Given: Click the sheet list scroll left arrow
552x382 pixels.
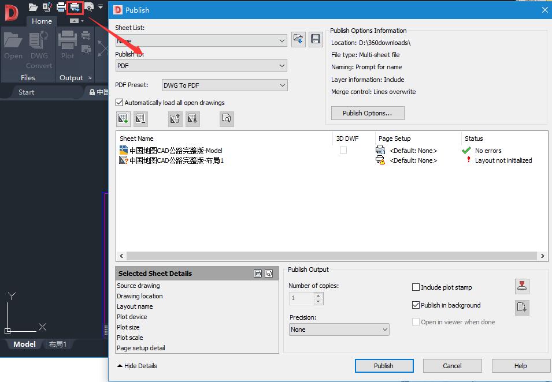Looking at the screenshot, I should point(121,256).
